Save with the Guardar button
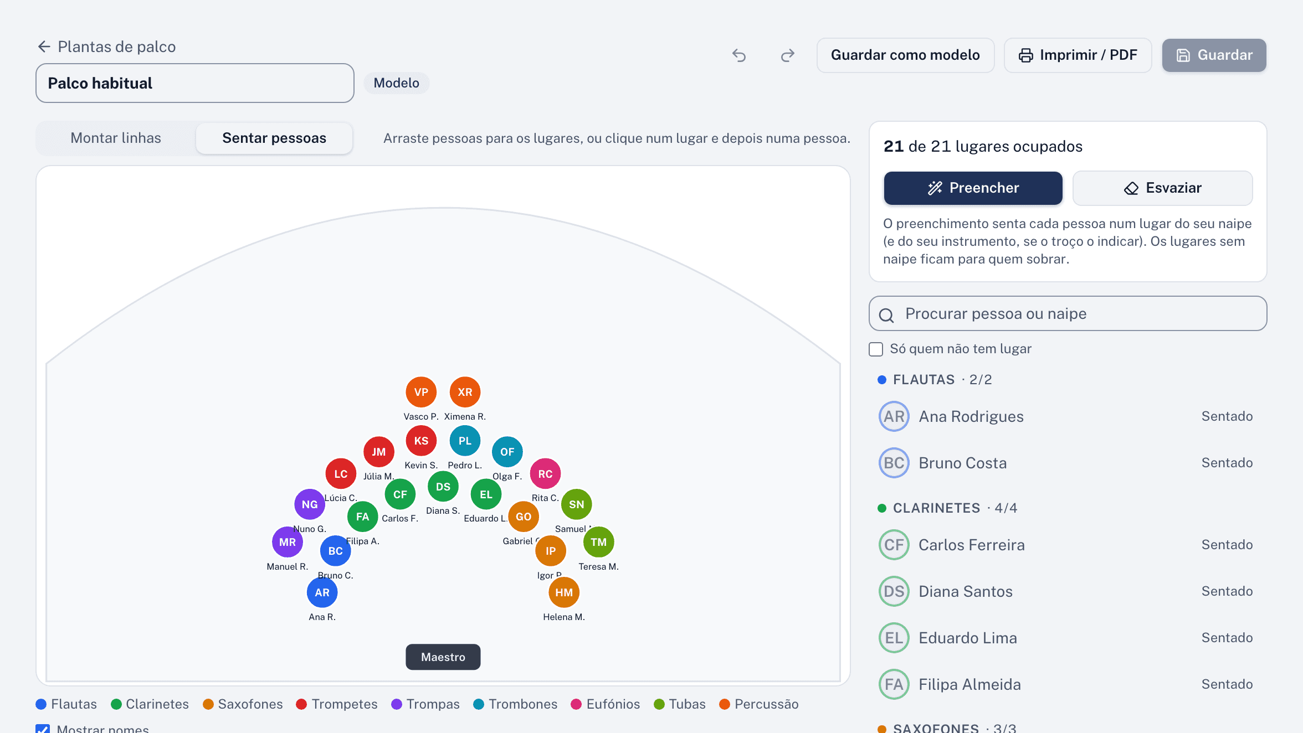This screenshot has width=1303, height=733. click(1214, 55)
